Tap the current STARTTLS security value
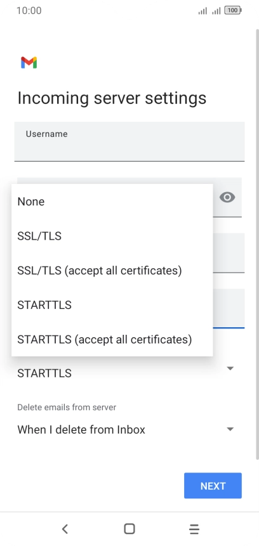 (44, 373)
